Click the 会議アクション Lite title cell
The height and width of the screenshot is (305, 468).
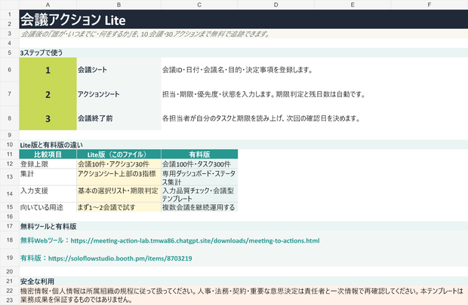(244, 20)
